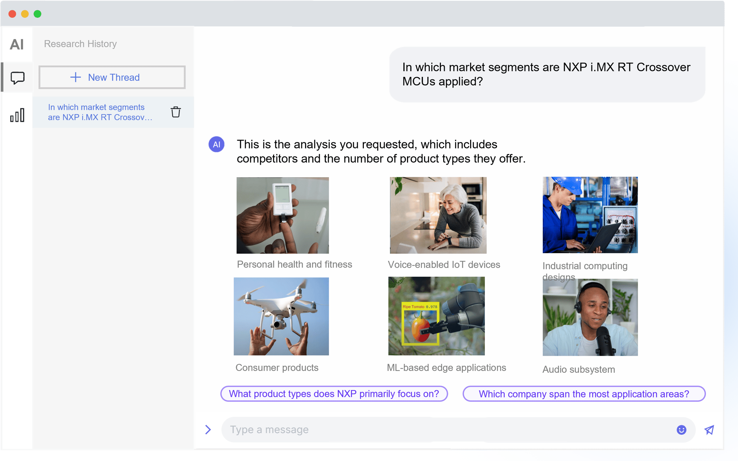This screenshot has height=461, width=738.
Task: Click the user question message bubble
Action: click(x=547, y=74)
